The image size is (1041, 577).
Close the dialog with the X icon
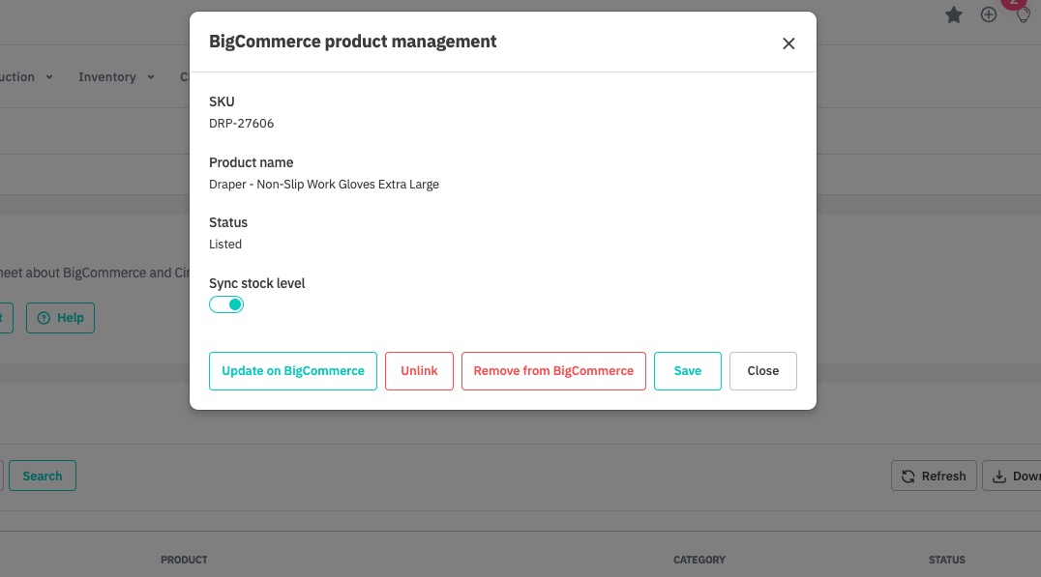[788, 43]
